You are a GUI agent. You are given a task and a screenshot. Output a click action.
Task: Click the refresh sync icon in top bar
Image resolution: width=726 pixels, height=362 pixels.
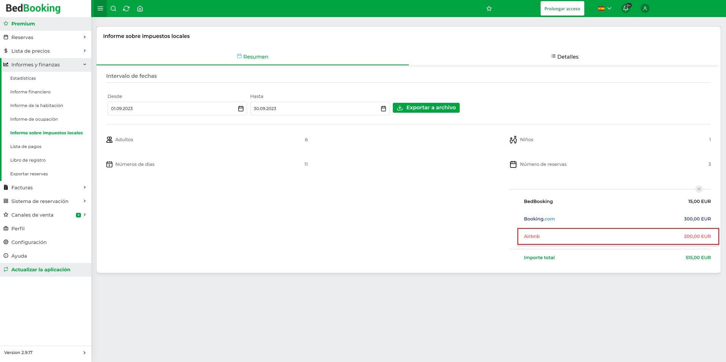[127, 8]
